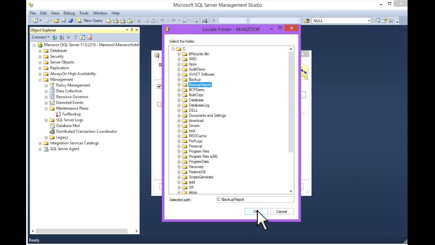Click Cancel in Locate Folder dialog

pyautogui.click(x=282, y=211)
